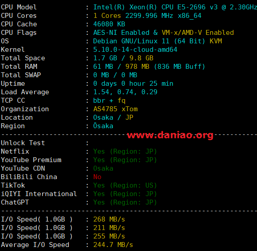Click the Debian GNU/Linux 11 OS line
Viewport: 257px width, 251px height.
click(158, 41)
